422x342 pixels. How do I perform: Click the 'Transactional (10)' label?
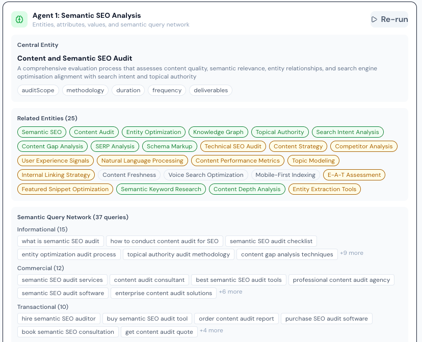pyautogui.click(x=43, y=307)
